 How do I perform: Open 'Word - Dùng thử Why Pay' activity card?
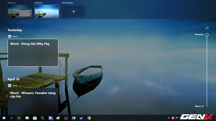pos(33,53)
